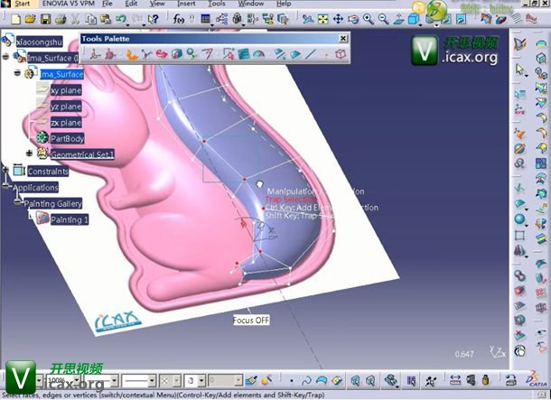Close the Tools Palette window
The width and height of the screenshot is (551, 400).
point(343,39)
